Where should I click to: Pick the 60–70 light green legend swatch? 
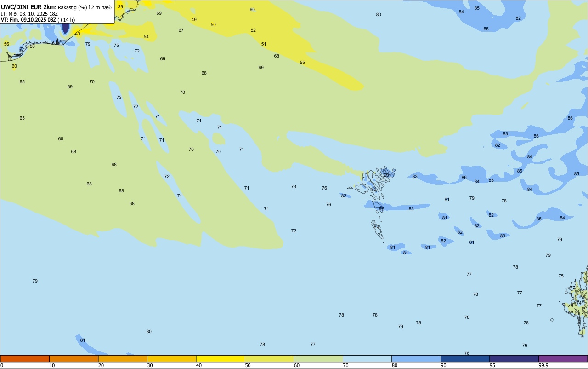(318, 358)
